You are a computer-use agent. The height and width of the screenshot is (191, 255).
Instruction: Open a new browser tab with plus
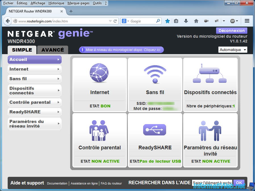point(71,11)
